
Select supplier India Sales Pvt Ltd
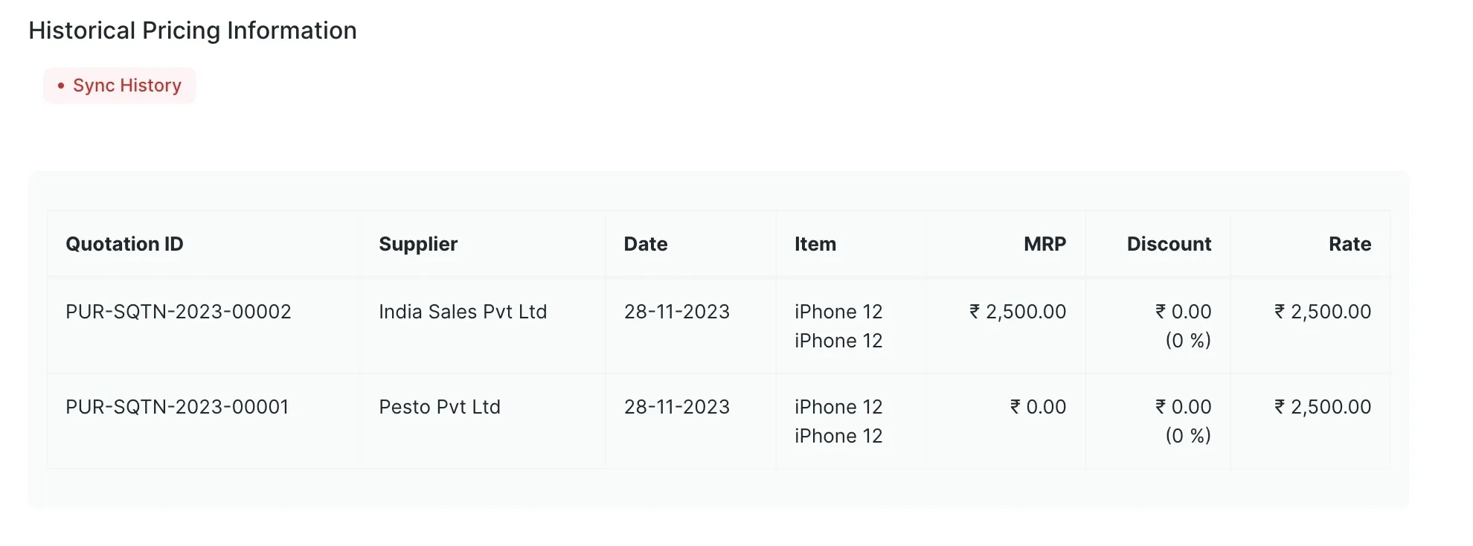[x=463, y=312]
